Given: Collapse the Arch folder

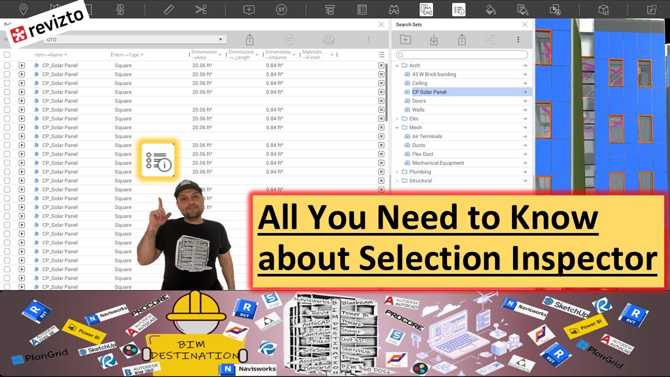Looking at the screenshot, I should click(x=397, y=65).
